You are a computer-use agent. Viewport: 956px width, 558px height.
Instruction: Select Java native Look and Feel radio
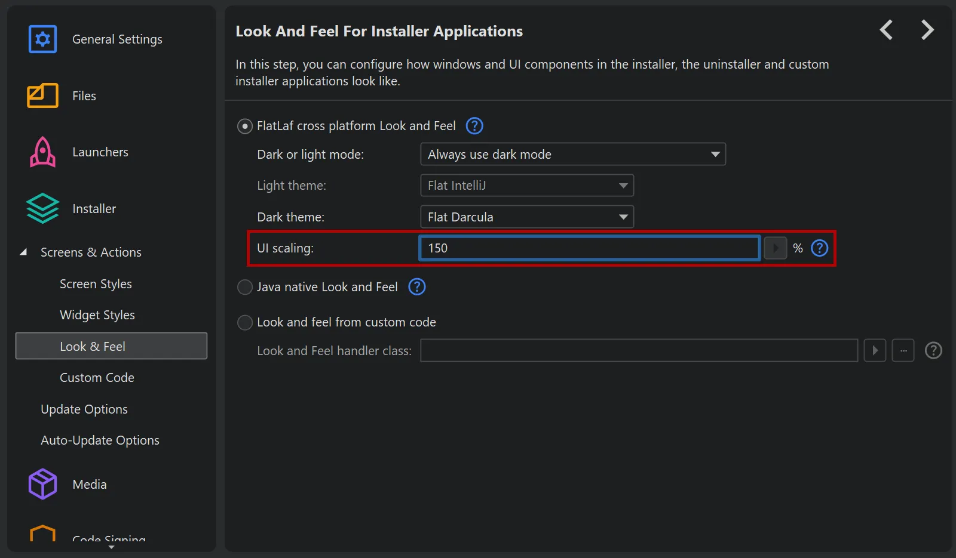point(245,288)
